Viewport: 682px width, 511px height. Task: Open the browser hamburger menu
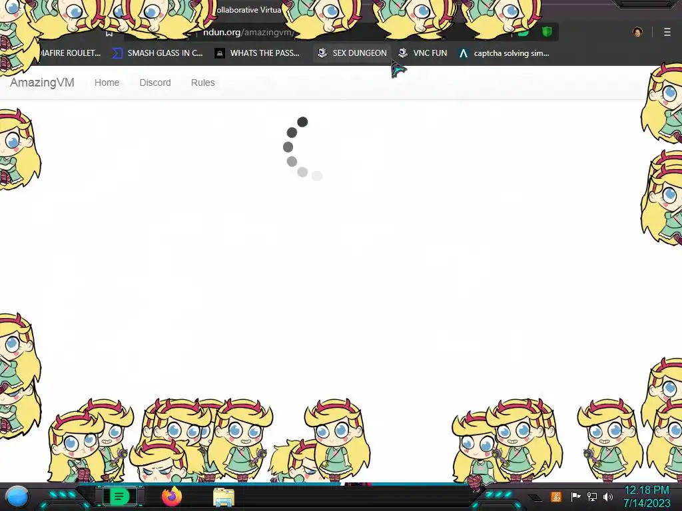click(667, 32)
